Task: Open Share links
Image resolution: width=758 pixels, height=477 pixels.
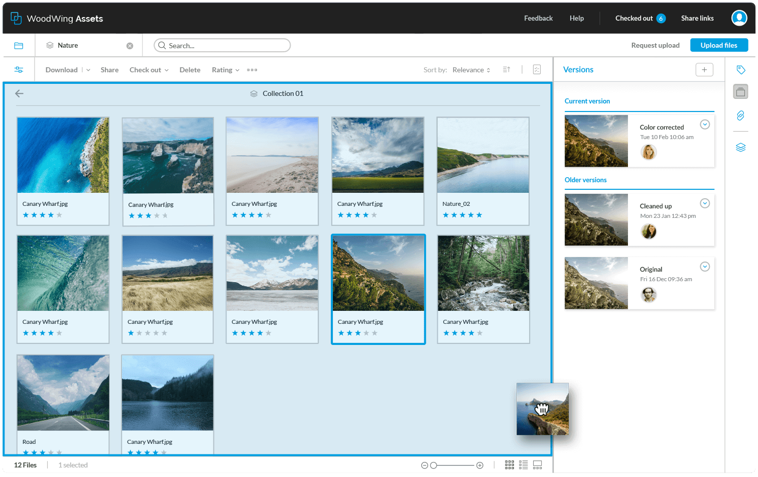Action: pos(697,18)
